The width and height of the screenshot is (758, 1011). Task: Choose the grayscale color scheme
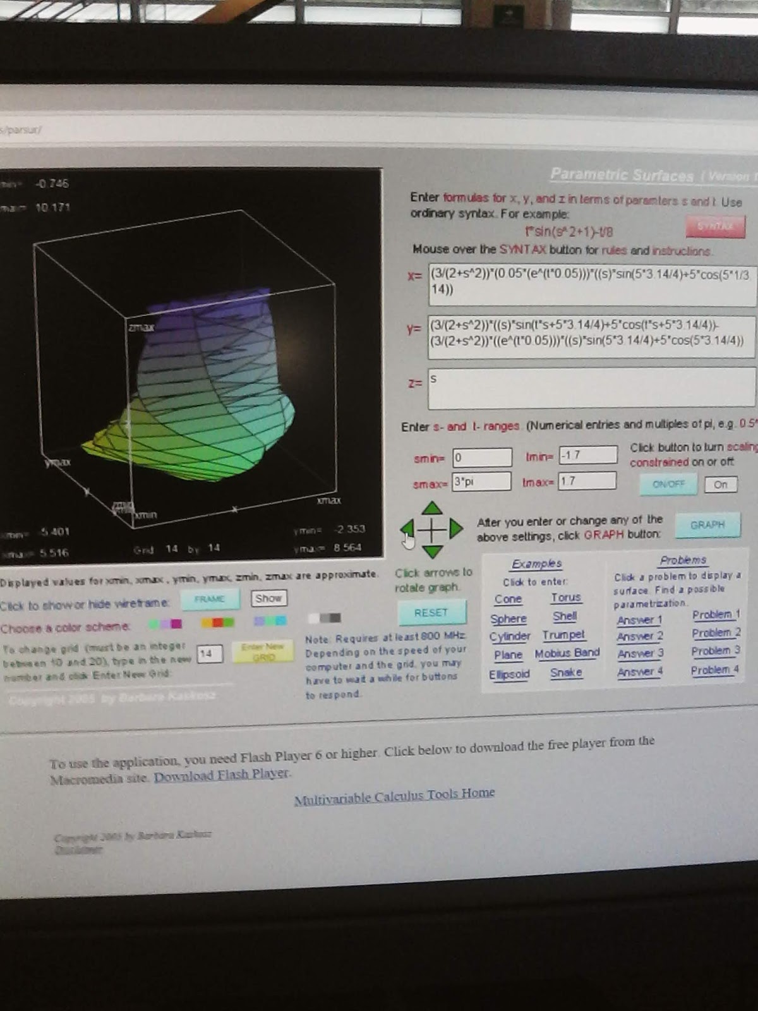coord(325,617)
